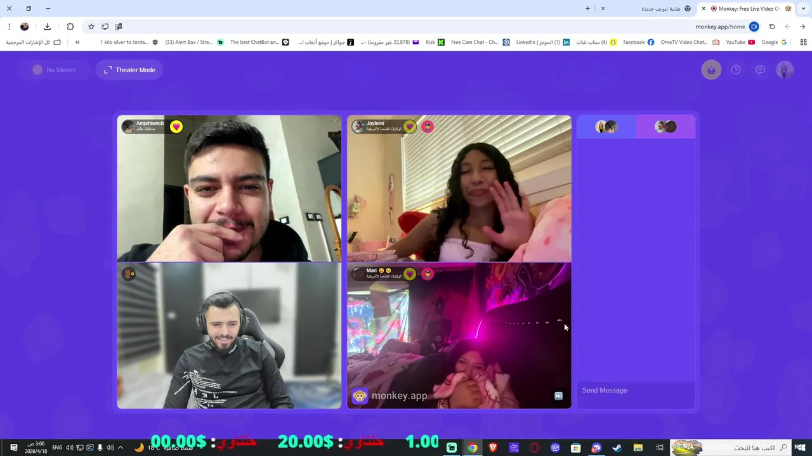Open the YouTube bookmark
The height and width of the screenshot is (456, 812).
(740, 42)
